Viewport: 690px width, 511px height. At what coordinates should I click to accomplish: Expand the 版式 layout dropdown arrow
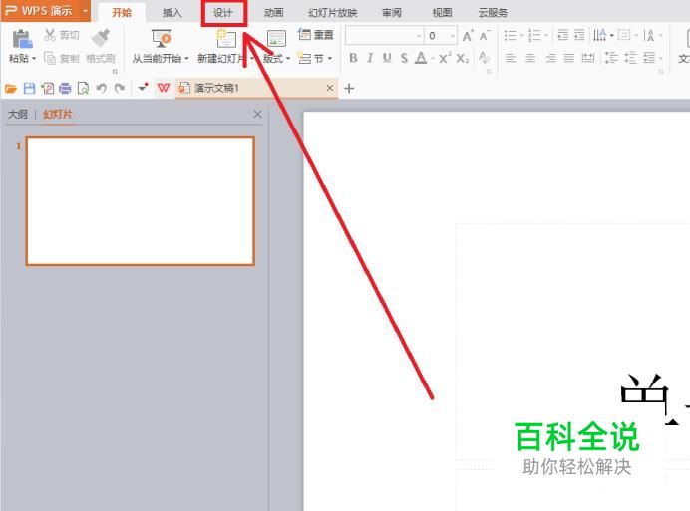(288, 59)
